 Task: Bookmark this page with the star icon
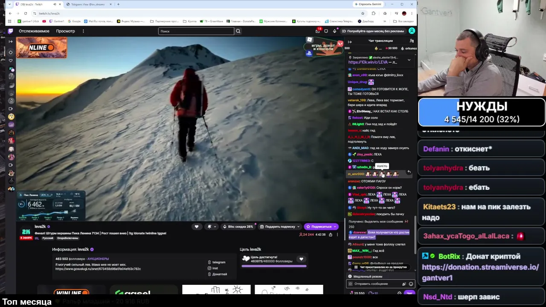pyautogui.click(x=363, y=13)
